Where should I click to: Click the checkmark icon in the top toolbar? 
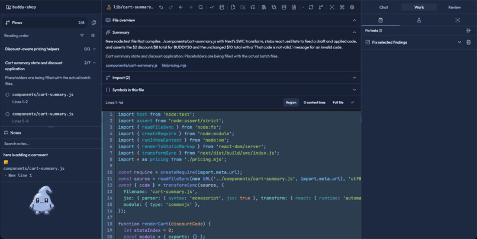click(x=212, y=7)
